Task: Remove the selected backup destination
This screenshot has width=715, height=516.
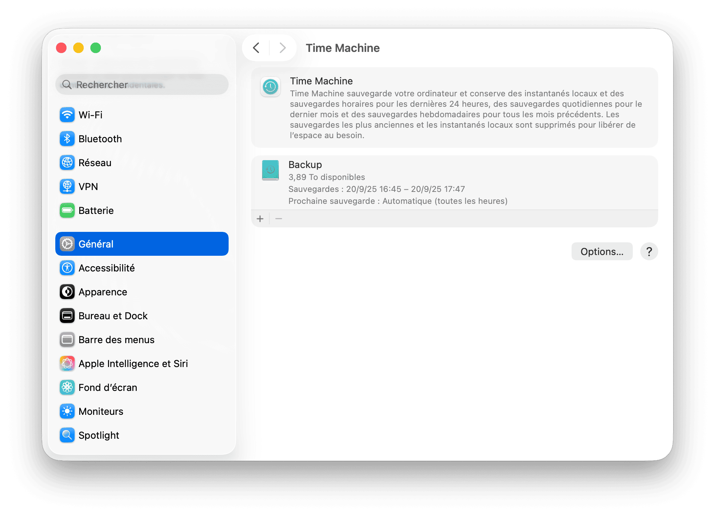Action: [278, 218]
